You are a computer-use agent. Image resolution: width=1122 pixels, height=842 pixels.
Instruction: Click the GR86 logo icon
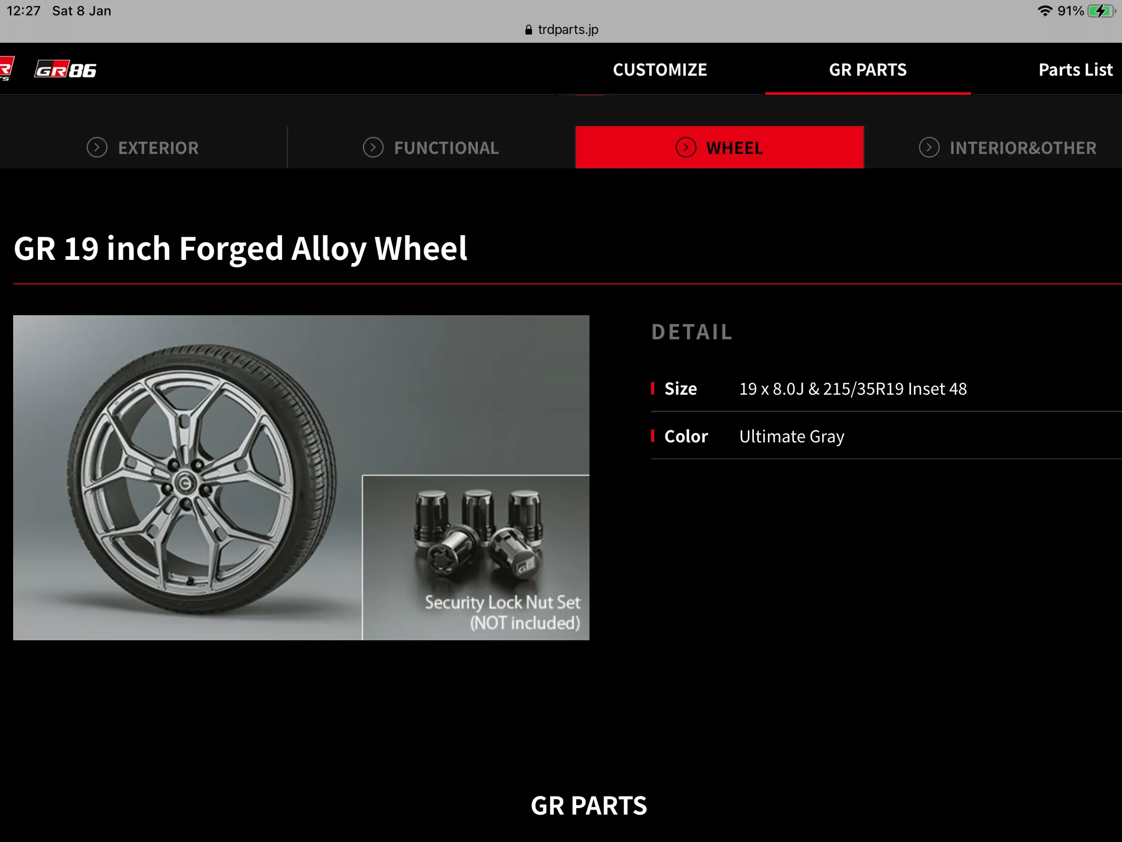[65, 69]
